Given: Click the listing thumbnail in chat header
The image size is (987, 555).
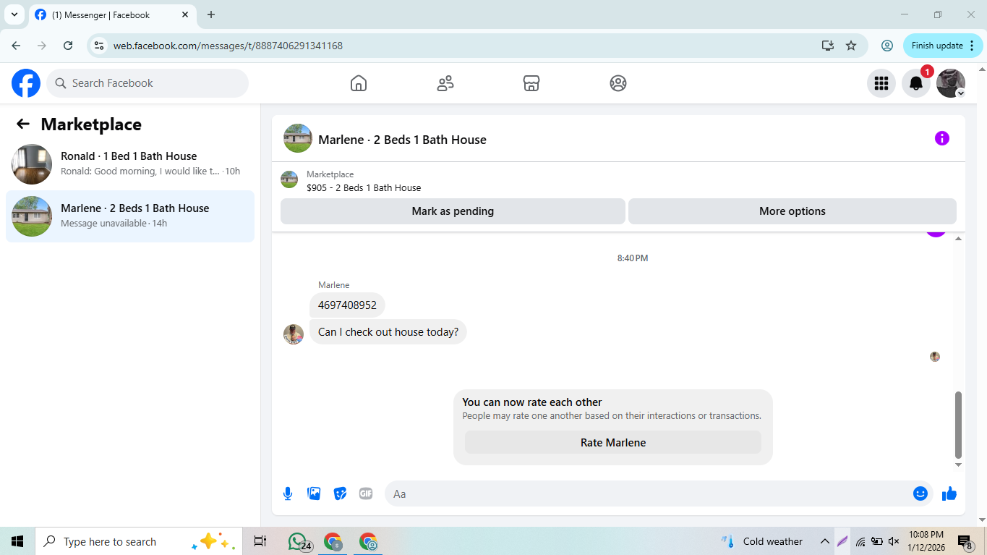Looking at the screenshot, I should coord(298,138).
